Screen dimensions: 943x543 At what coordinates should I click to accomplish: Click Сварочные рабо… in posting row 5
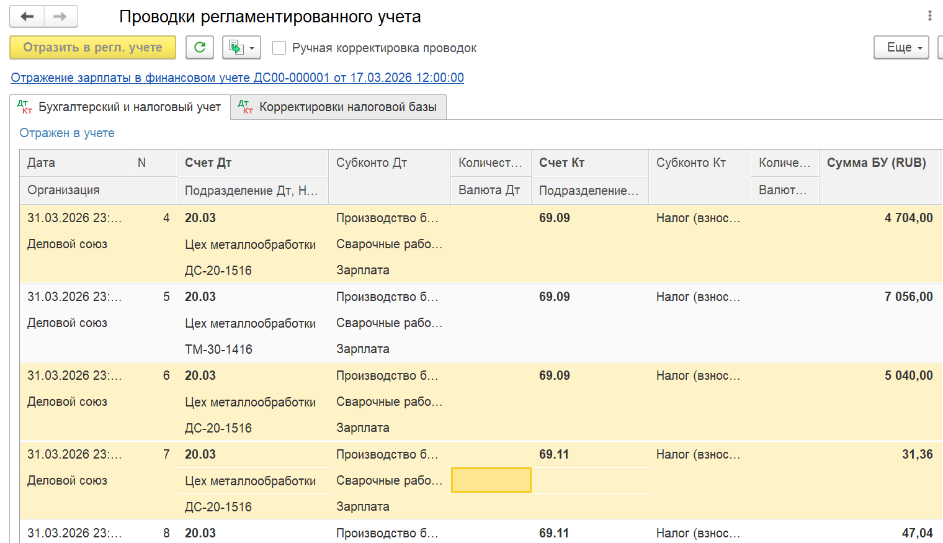[x=390, y=323]
